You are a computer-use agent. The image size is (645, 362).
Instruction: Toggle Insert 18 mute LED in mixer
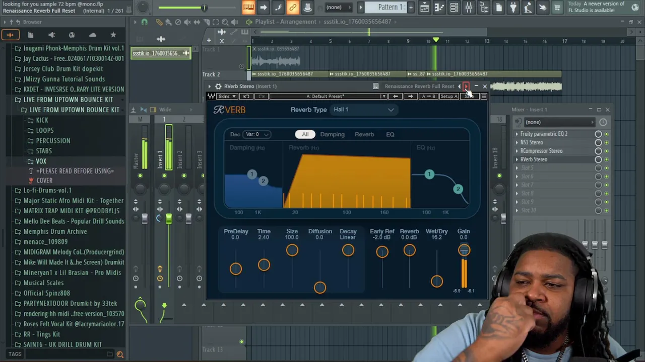click(x=499, y=175)
